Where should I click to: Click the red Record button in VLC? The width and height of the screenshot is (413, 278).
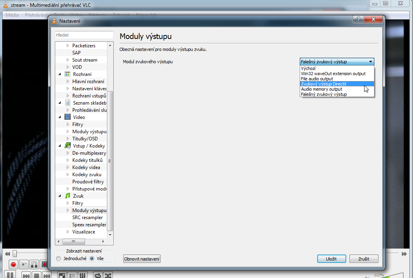[13, 264]
